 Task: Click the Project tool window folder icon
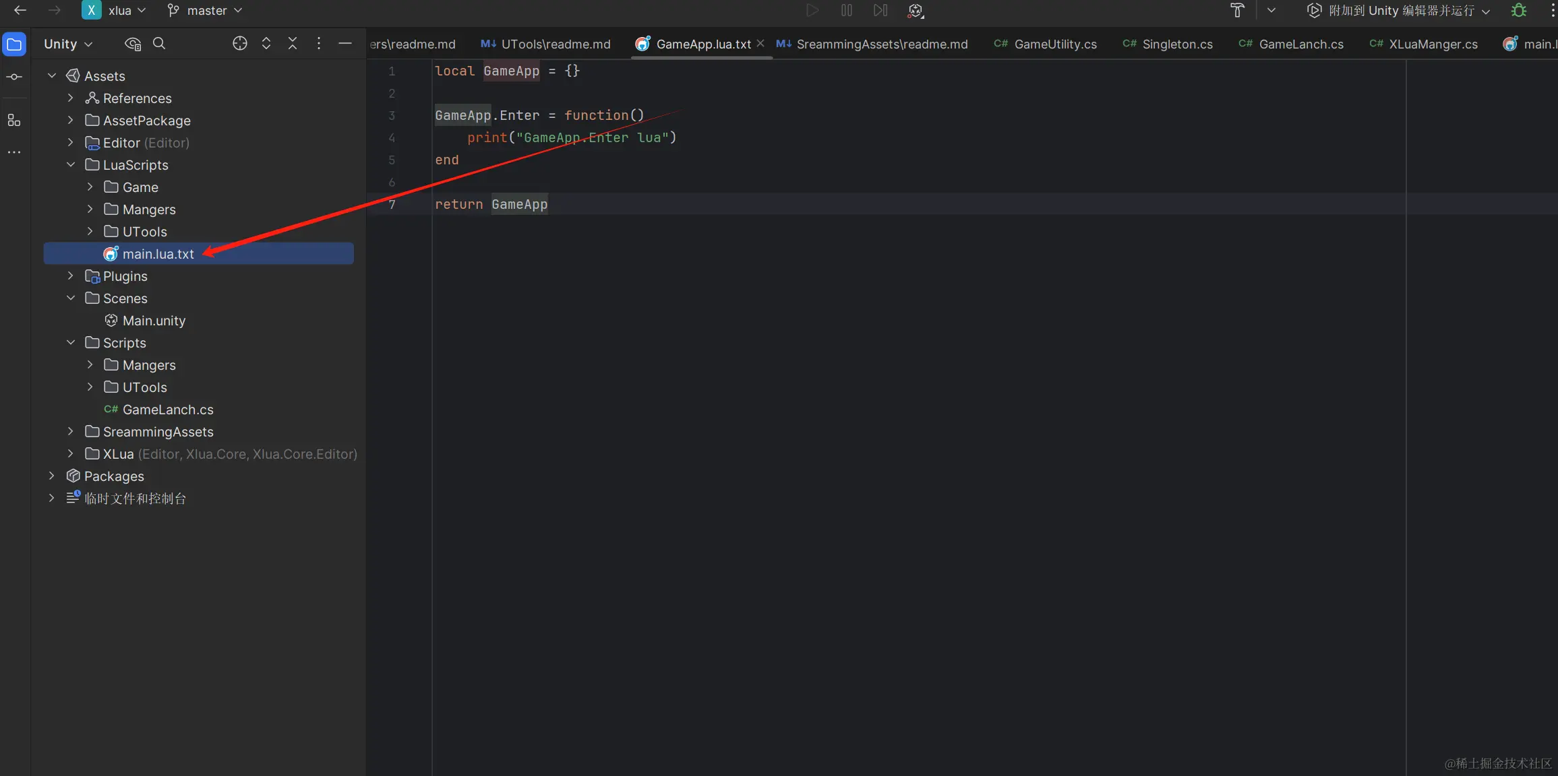(x=14, y=44)
